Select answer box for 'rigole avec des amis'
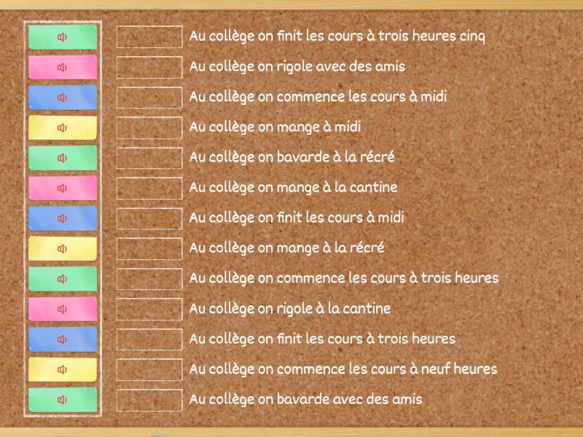Image resolution: width=583 pixels, height=437 pixels. click(149, 67)
